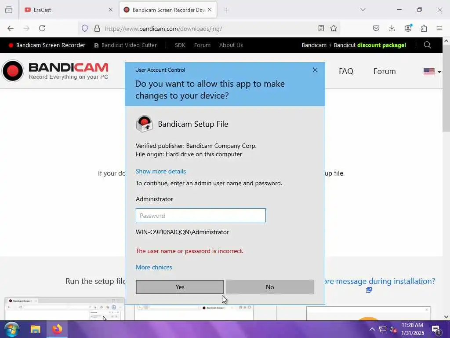Click scrollbar down arrow
Screen dimensions: 450x338
pos(446,317)
